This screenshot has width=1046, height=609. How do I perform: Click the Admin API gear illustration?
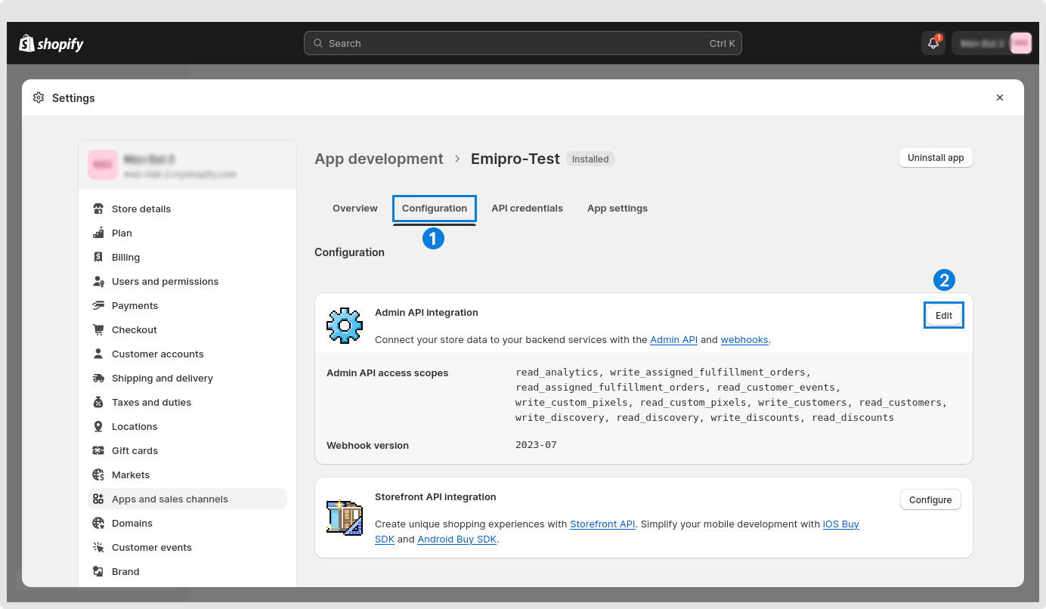tap(345, 326)
